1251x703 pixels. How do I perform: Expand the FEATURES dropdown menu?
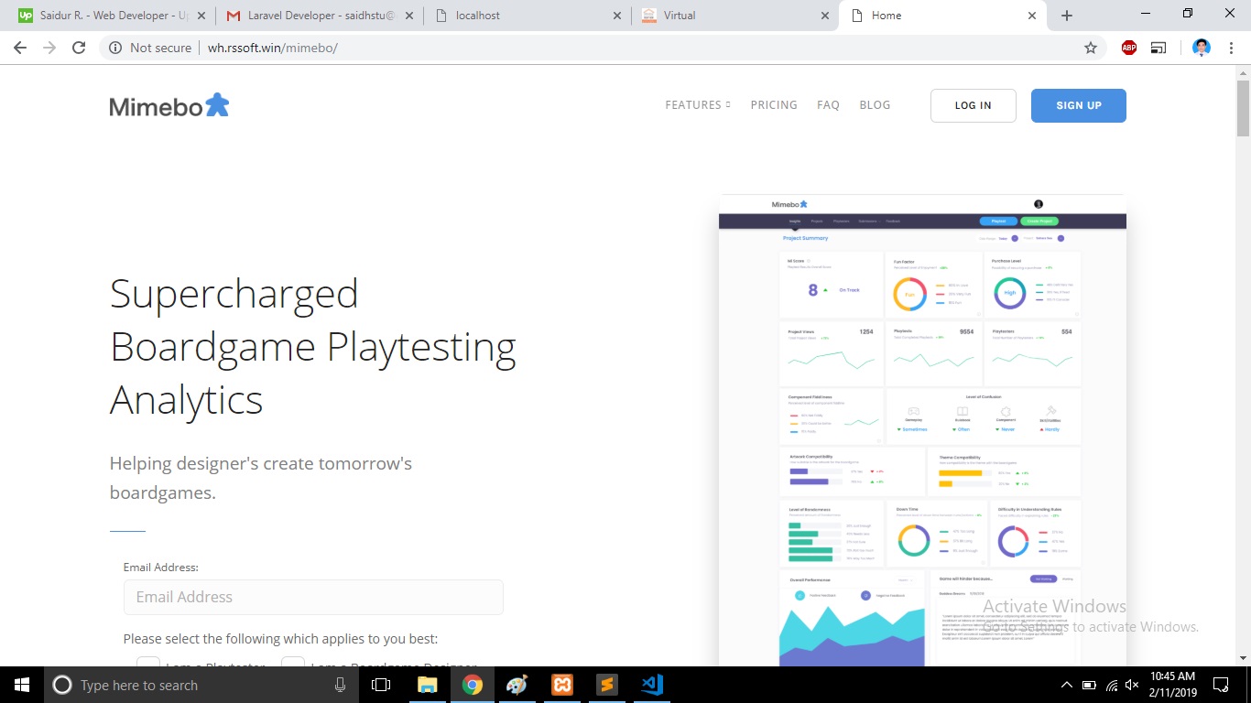pyautogui.click(x=697, y=105)
